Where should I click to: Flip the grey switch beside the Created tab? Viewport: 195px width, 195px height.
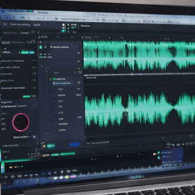(x=33, y=32)
